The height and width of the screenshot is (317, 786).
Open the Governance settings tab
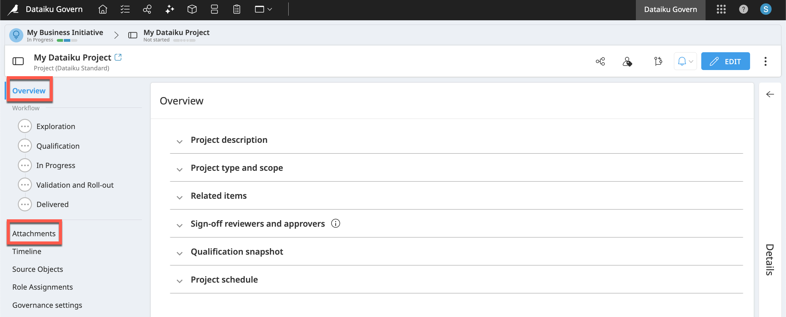point(47,305)
